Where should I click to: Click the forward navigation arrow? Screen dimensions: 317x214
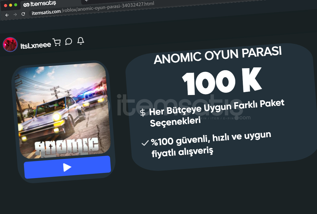[x=15, y=14]
